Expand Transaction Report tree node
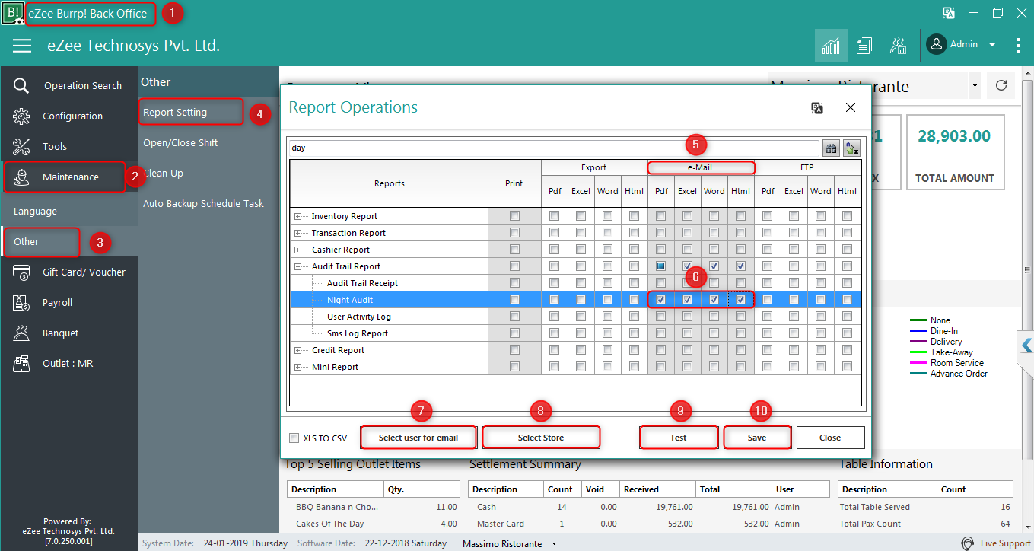This screenshot has height=551, width=1034. (298, 233)
